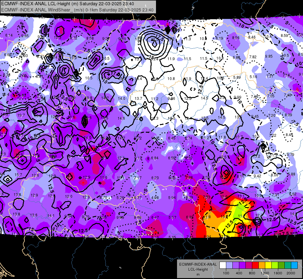Click the grid value 6.47
The image size is (303, 279).
155,218
